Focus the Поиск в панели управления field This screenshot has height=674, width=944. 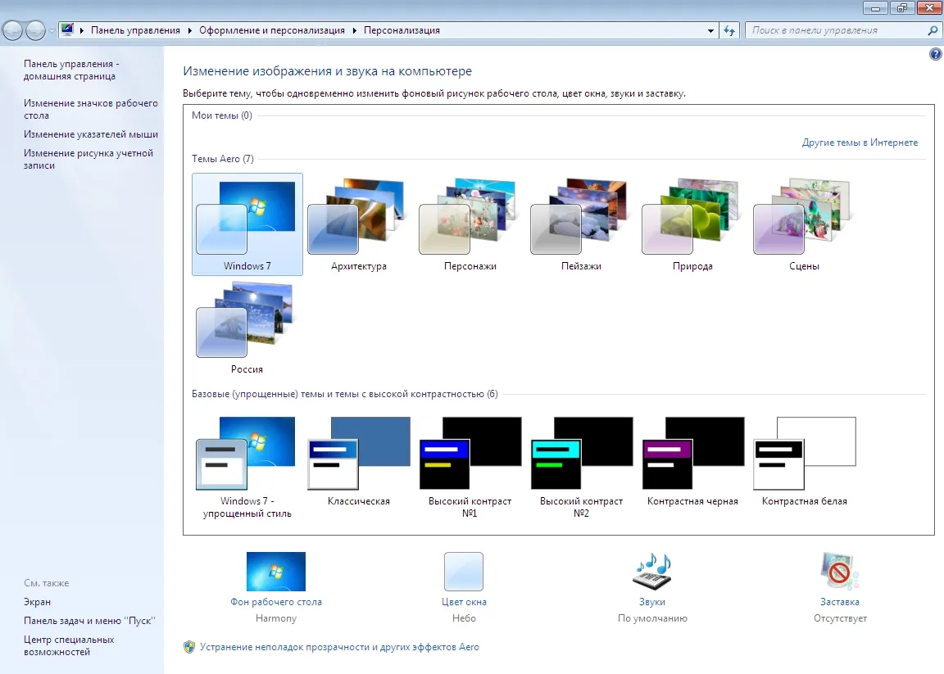(837, 30)
